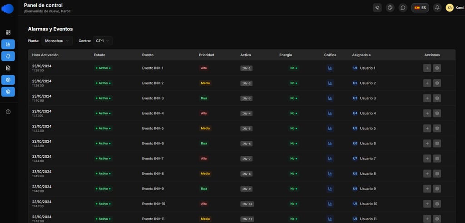This screenshot has height=223, width=465.
Task: Click the Media priority tag of INV-2
Action: [205, 83]
